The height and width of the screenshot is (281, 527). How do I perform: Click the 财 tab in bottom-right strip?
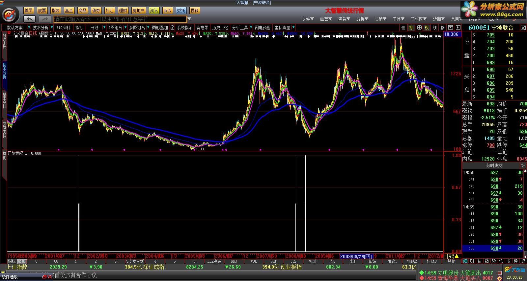tap(472, 261)
